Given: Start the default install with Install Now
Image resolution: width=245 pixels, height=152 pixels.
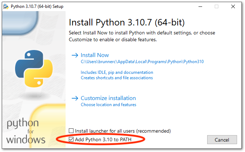Looking at the screenshot, I should click(x=95, y=55).
